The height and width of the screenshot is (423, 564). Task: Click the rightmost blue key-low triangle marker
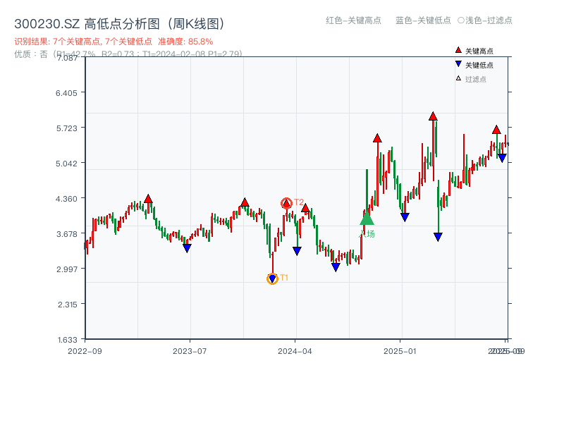[x=501, y=158]
